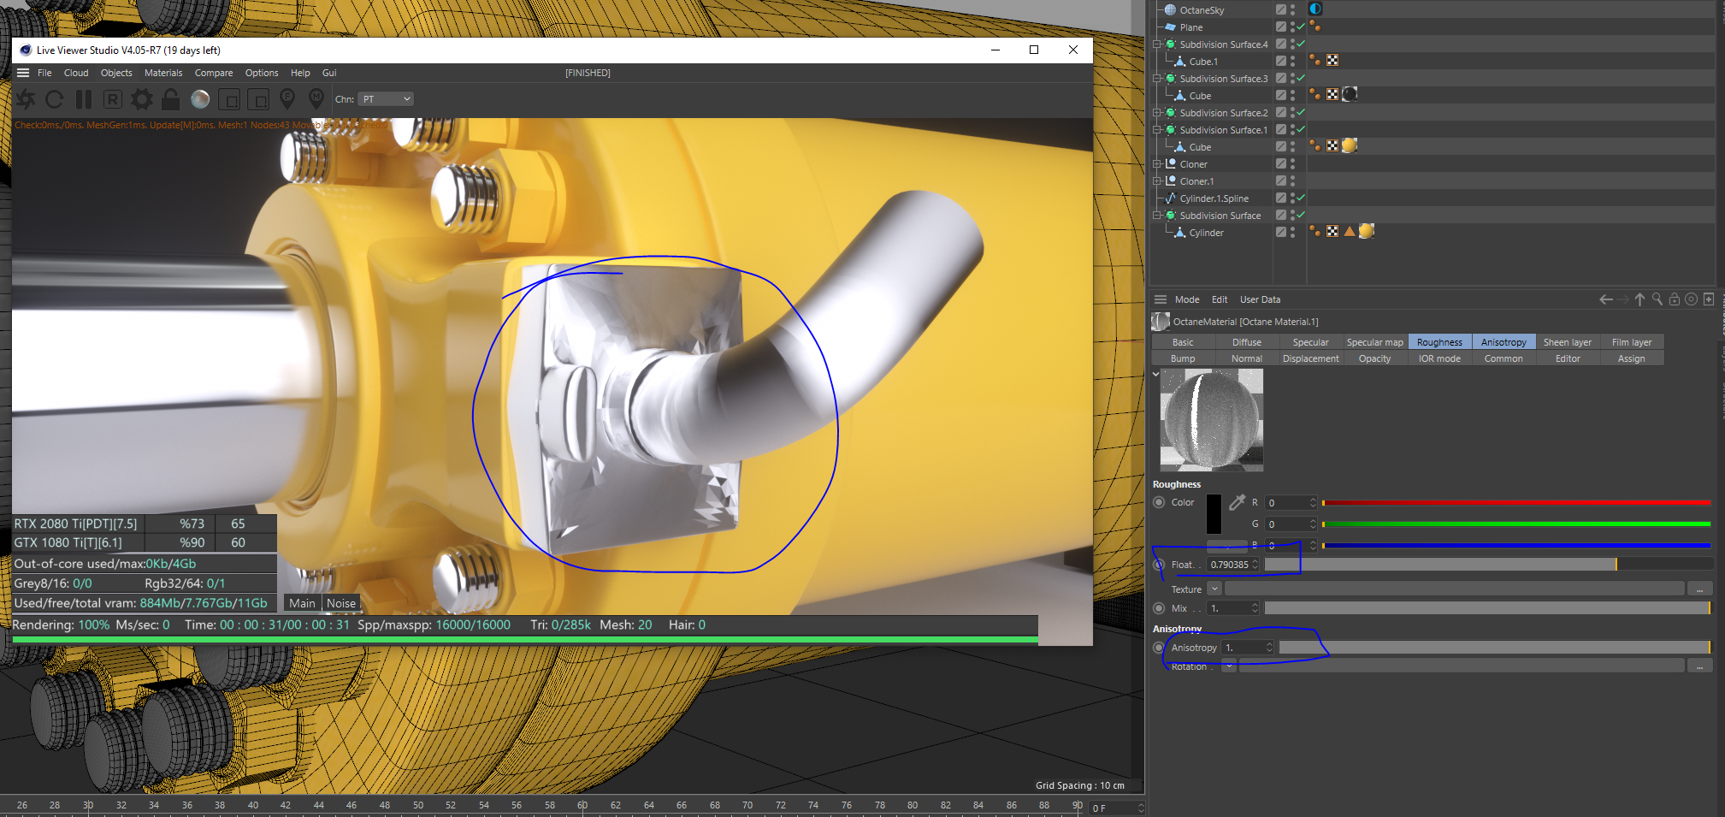Click the Mix animation radio dot
This screenshot has height=817, width=1725.
[1159, 608]
